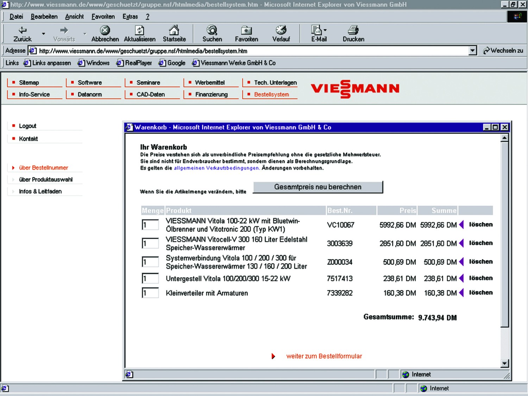Click the Abbrechen stop icon
The width and height of the screenshot is (528, 396).
click(x=105, y=30)
